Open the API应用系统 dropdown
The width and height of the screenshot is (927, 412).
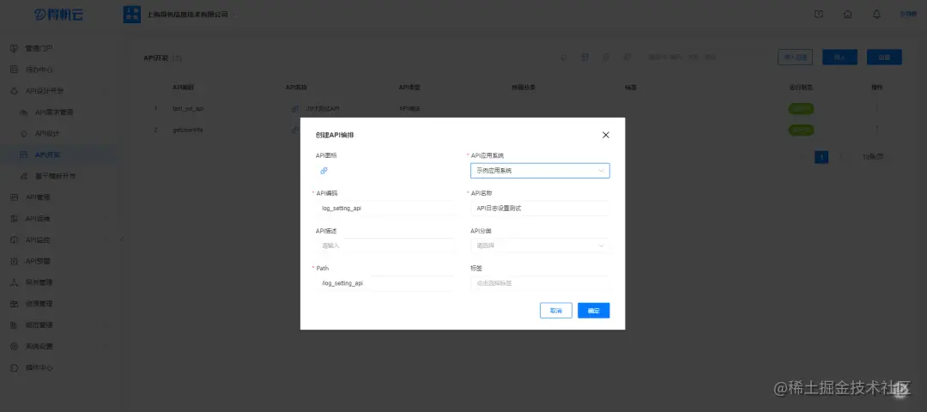(540, 171)
